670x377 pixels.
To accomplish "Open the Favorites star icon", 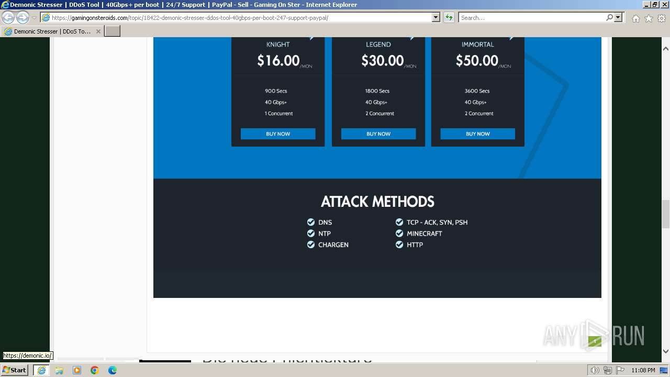I will click(649, 18).
